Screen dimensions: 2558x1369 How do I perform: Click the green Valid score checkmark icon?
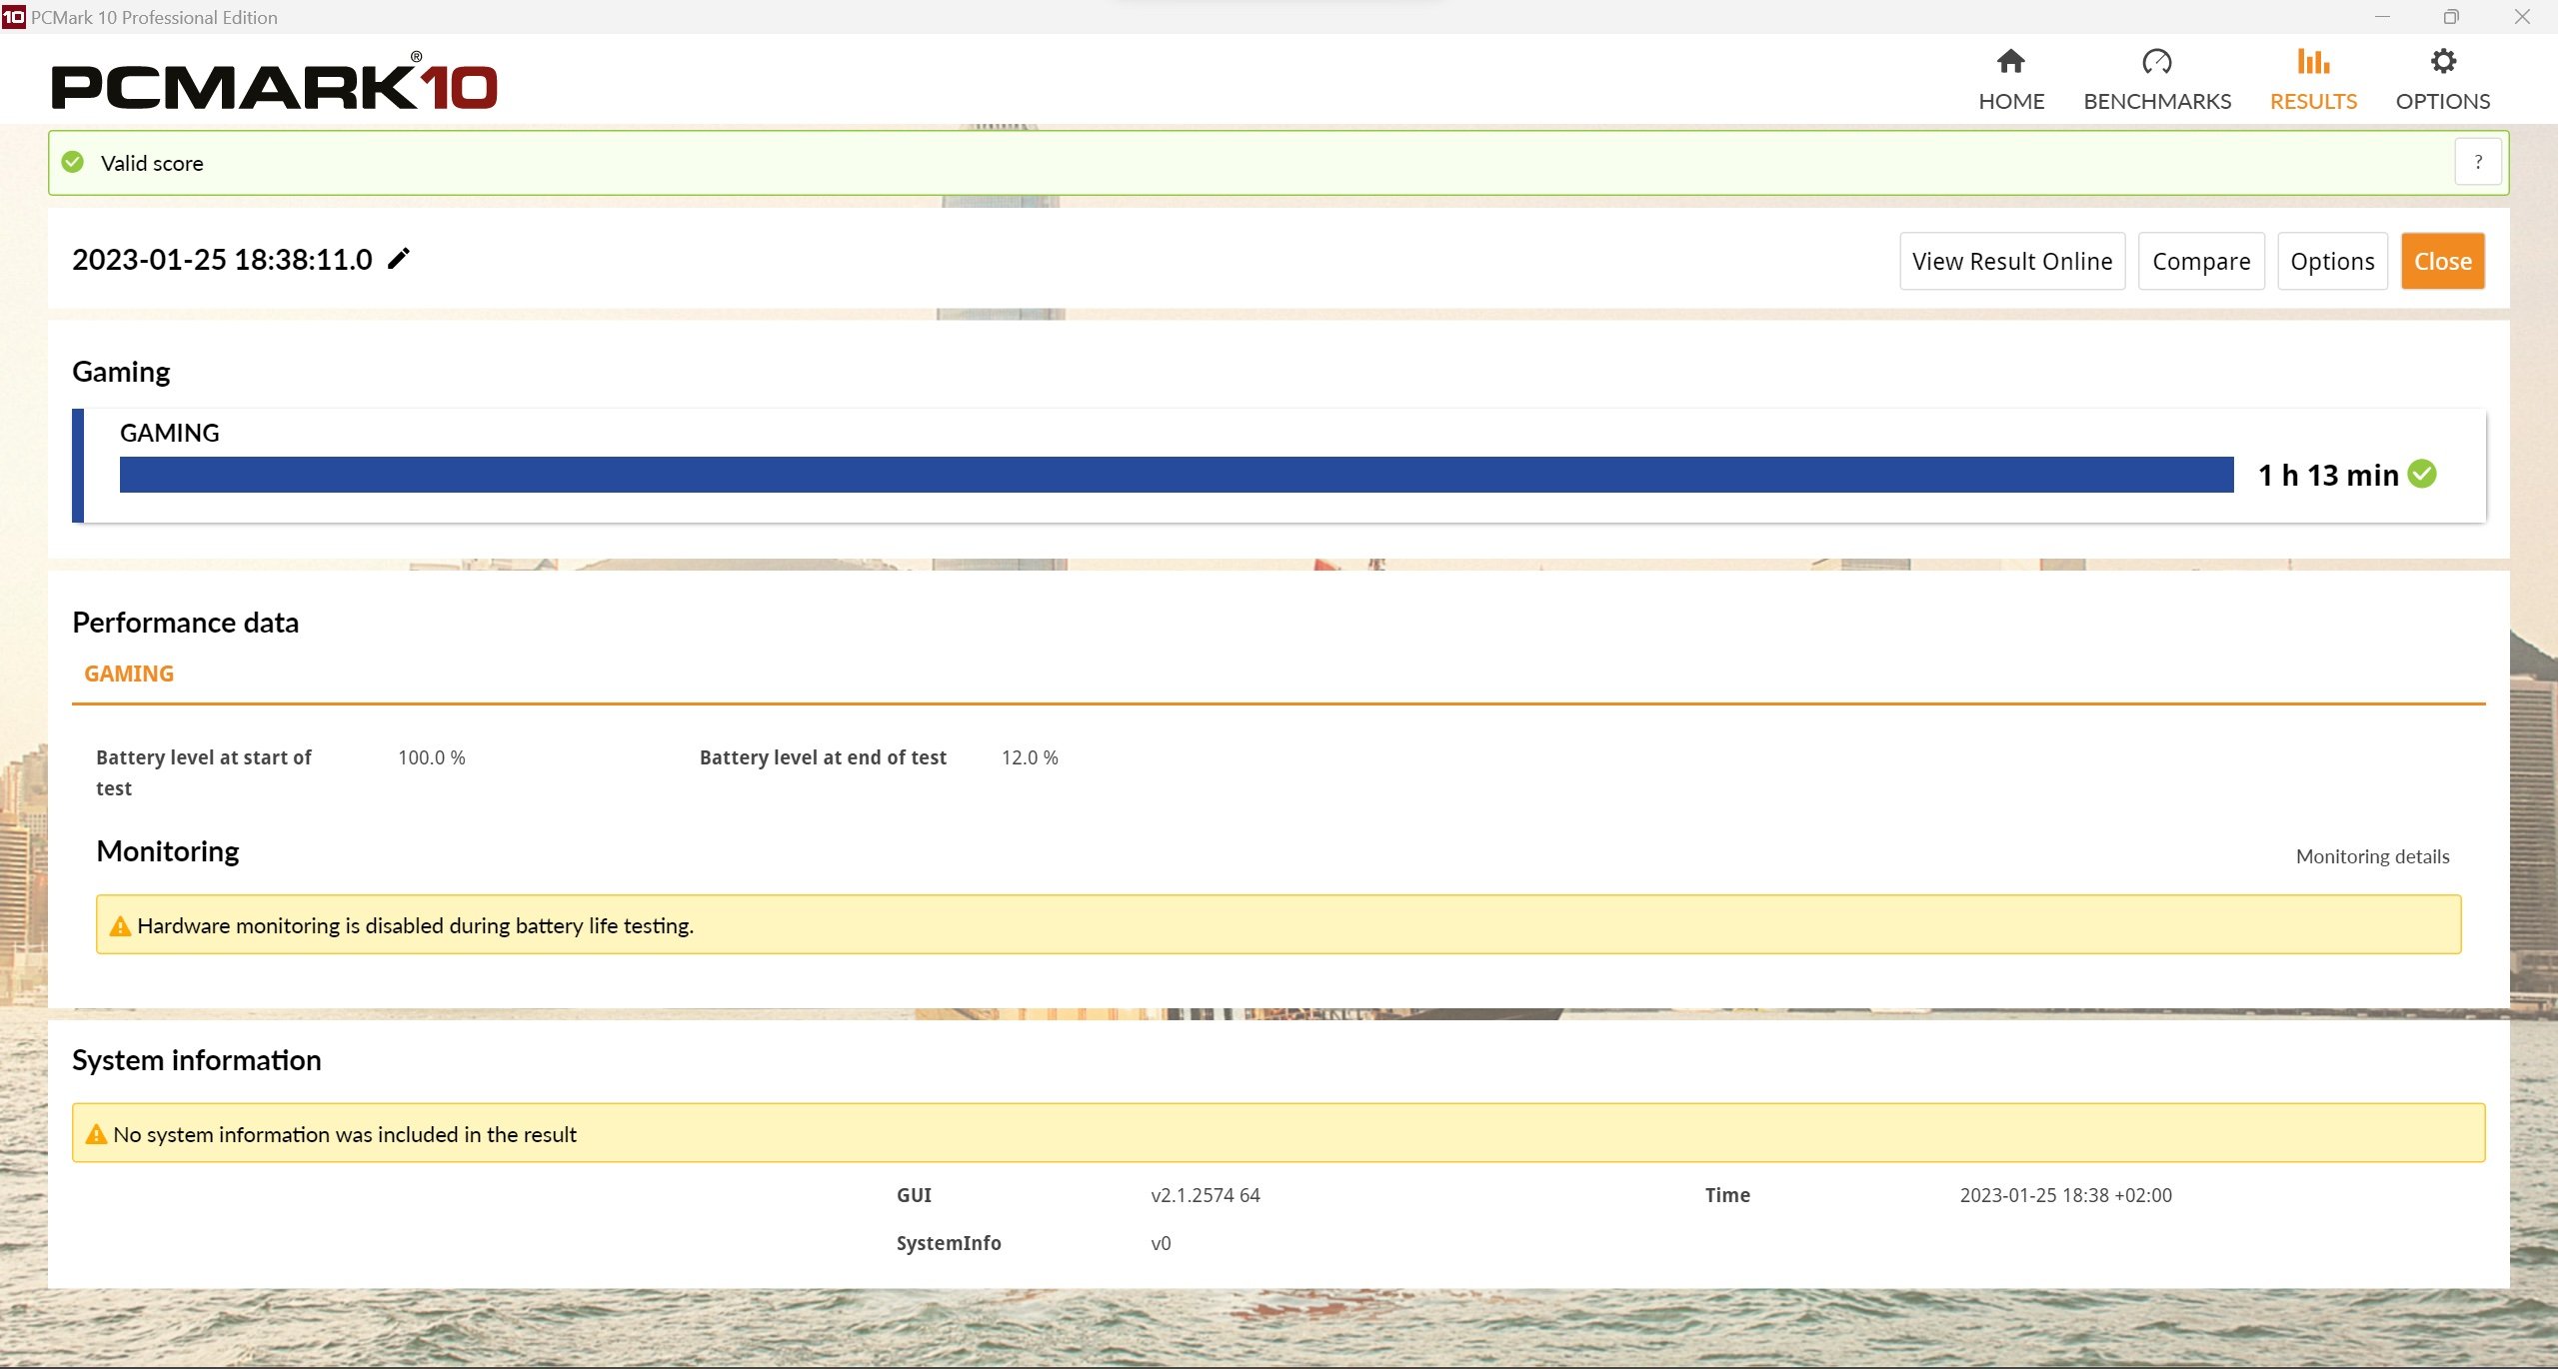click(x=73, y=162)
